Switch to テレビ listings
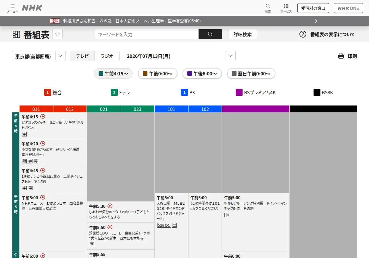 click(x=82, y=56)
